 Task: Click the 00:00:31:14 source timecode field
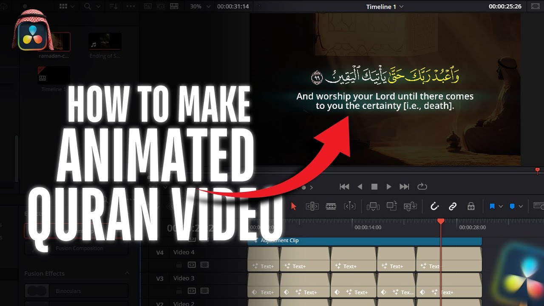pyautogui.click(x=233, y=6)
